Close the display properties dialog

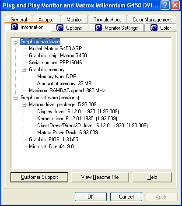pos(175,5)
